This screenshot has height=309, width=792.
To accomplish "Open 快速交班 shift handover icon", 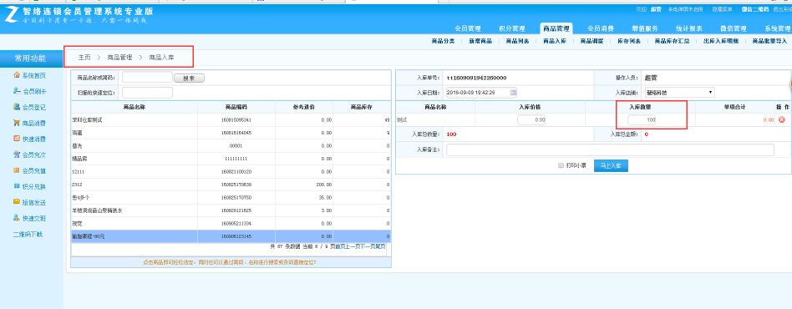I will coord(17,218).
